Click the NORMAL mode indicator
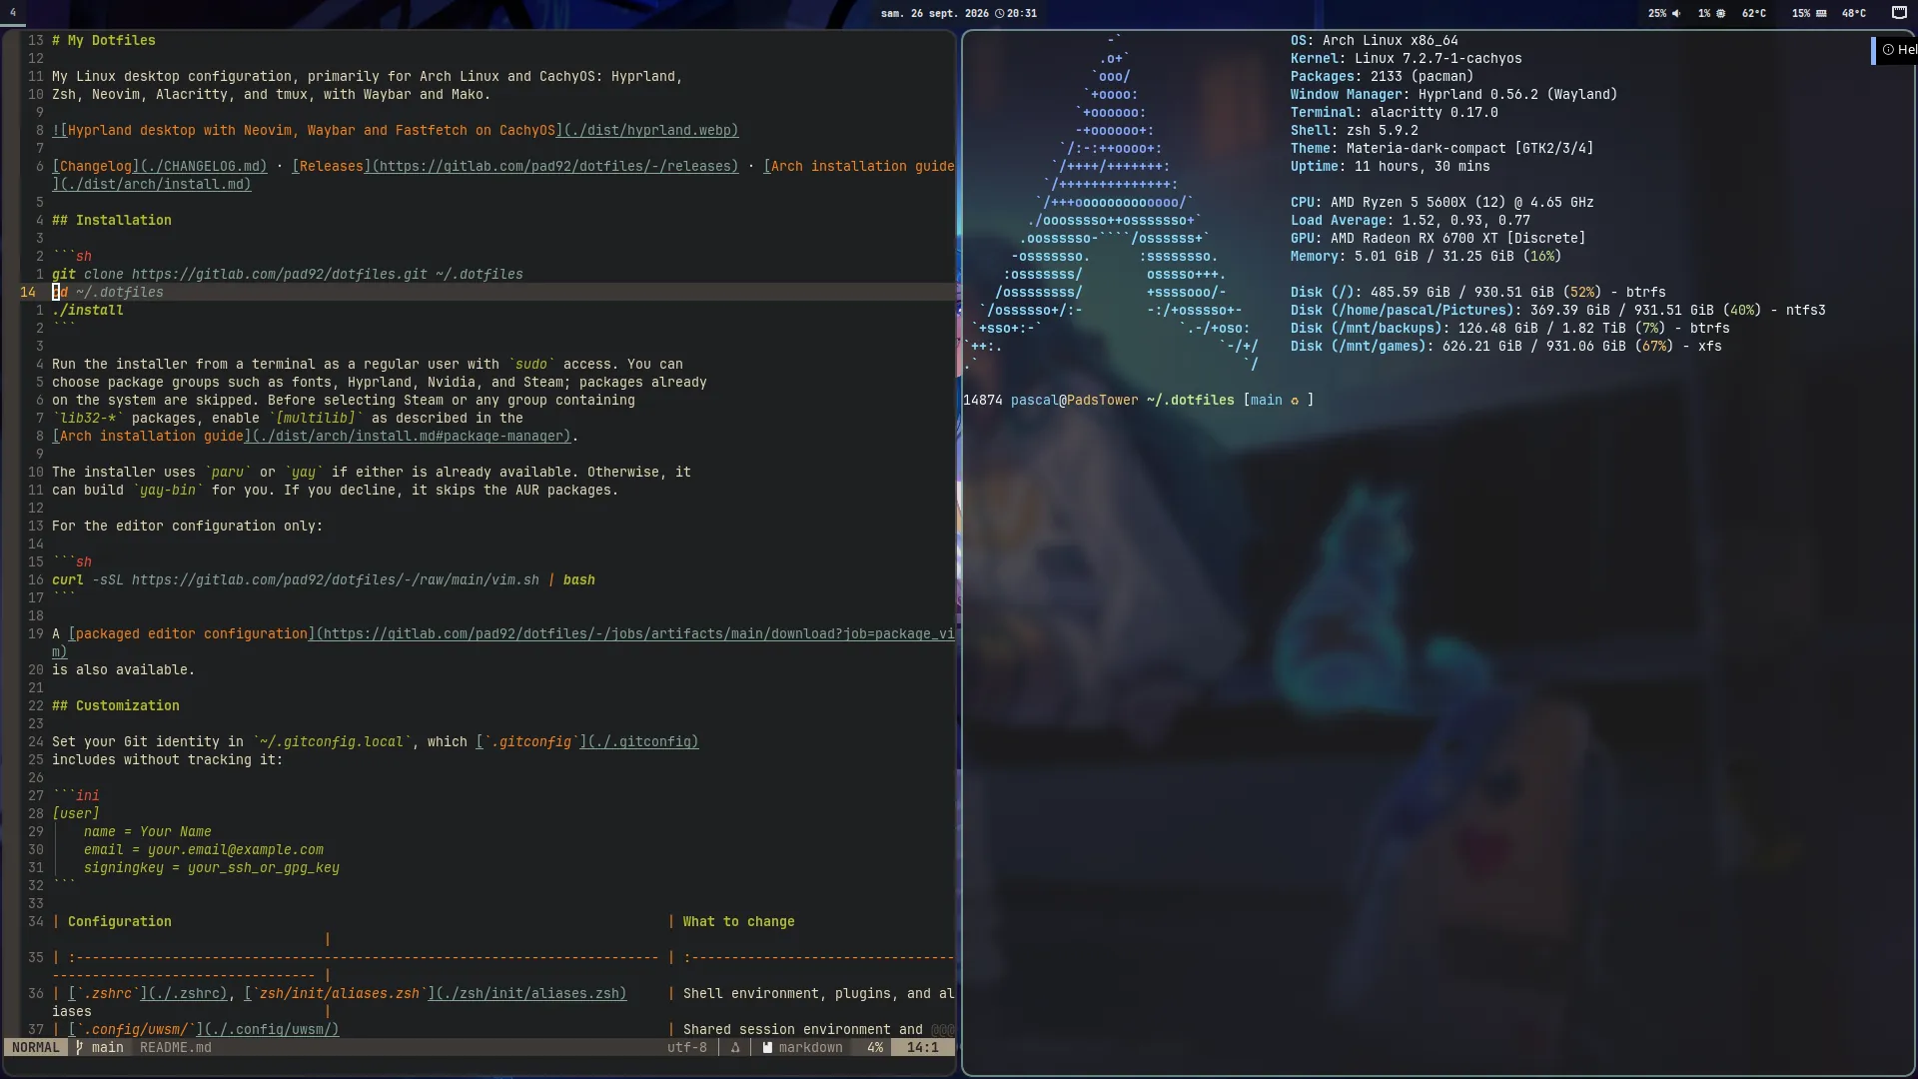1918x1079 pixels. click(x=36, y=1047)
